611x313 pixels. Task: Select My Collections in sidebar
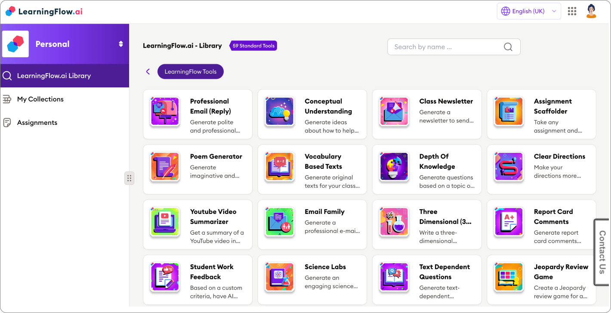[x=65, y=99]
